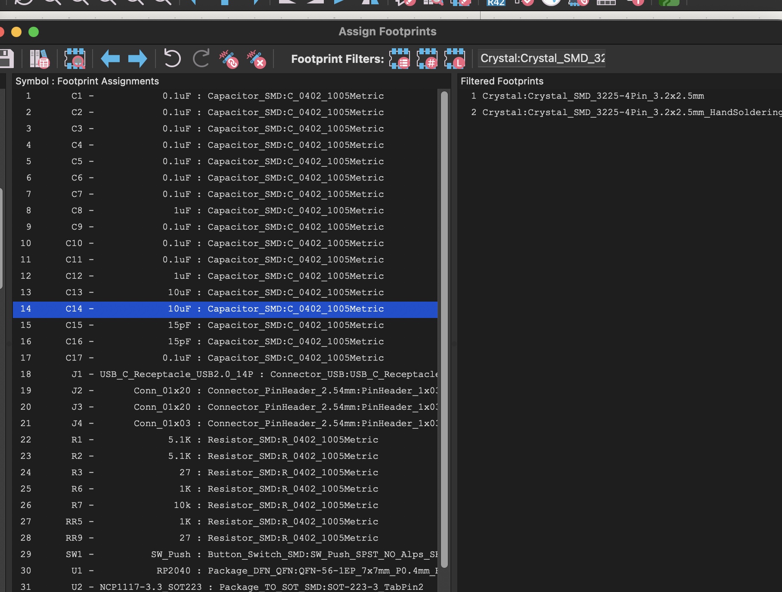Select the C15 15pF capacitor row
Screen dimensions: 782x592
click(224, 325)
